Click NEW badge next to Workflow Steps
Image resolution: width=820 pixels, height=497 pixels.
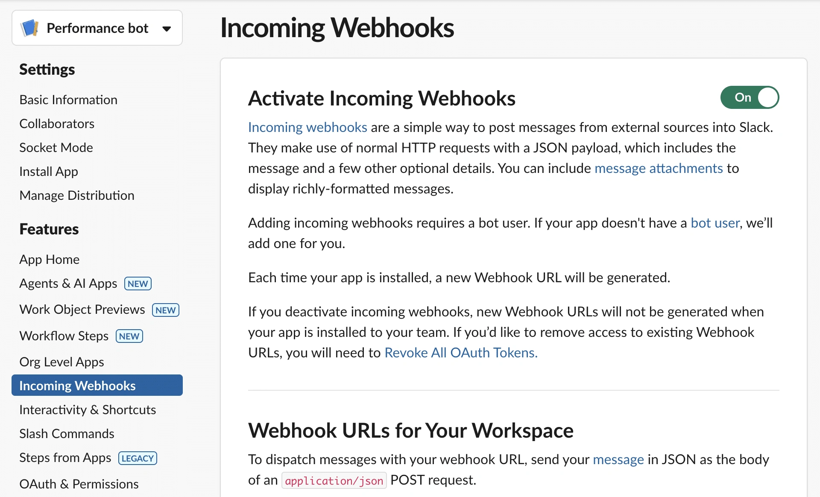(129, 336)
